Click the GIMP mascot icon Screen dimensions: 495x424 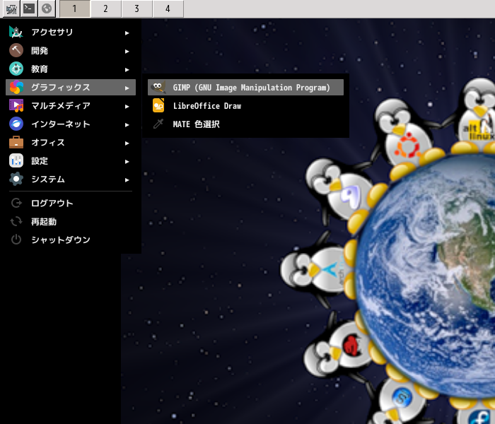[x=158, y=88]
